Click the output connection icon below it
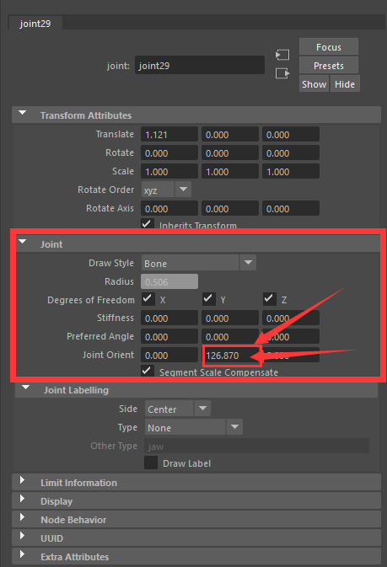Viewport: 387px width, 567px height. [282, 73]
